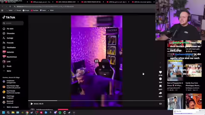Click the browser address bar URL
This screenshot has width=205, height=115.
[x=45, y=6]
